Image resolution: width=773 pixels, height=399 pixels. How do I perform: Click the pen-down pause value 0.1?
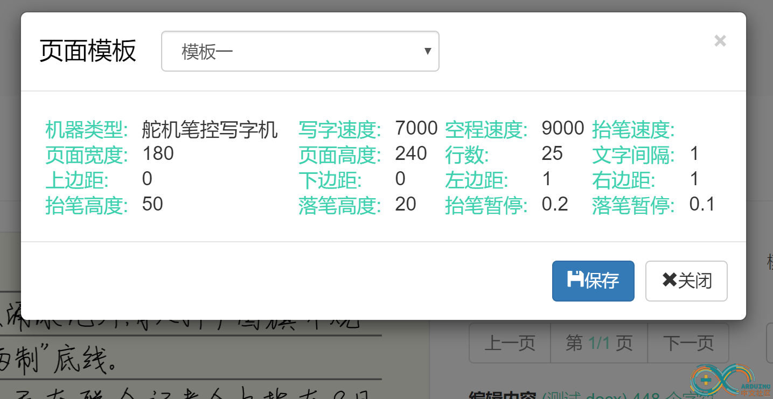click(702, 204)
